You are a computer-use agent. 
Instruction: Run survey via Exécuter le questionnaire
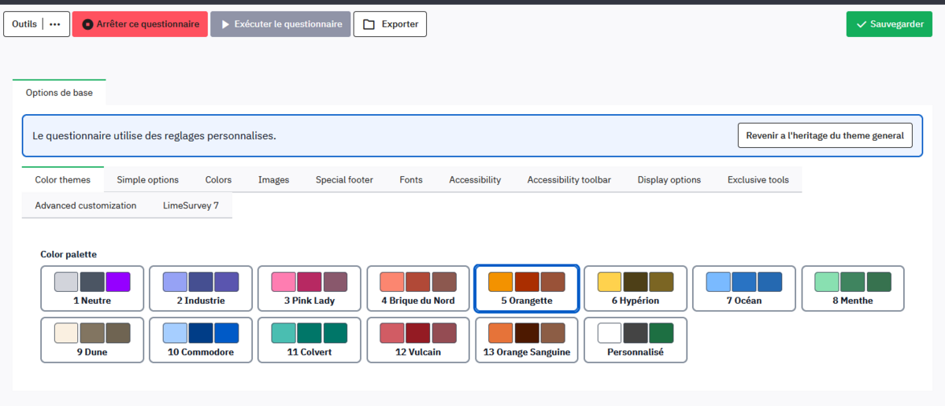280,24
